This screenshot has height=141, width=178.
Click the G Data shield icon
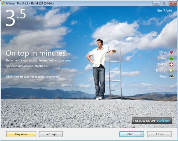[171, 52]
